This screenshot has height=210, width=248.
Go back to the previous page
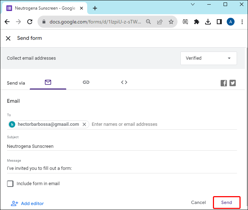pos(7,22)
